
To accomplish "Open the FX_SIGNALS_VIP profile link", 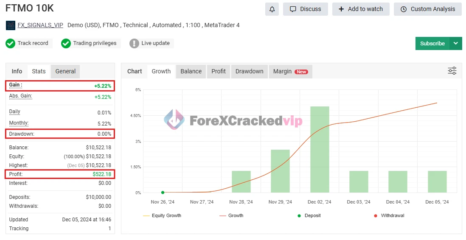I will 40,25.
